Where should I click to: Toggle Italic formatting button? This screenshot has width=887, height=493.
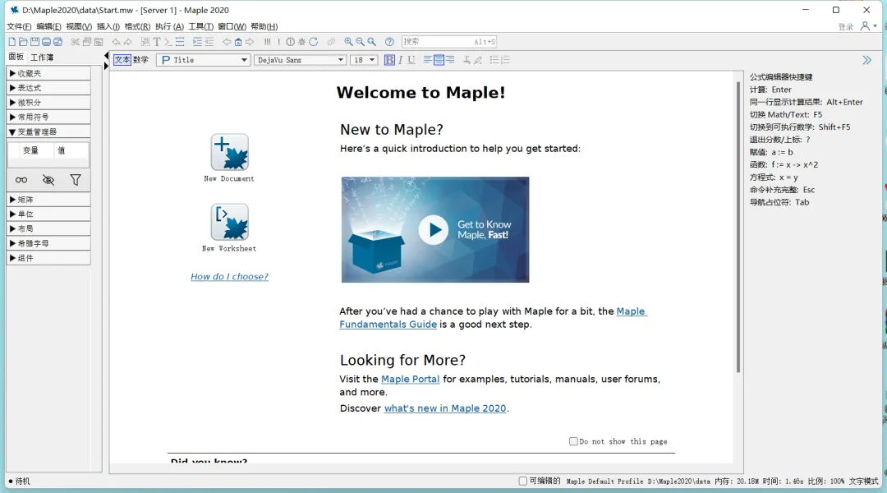[x=401, y=60]
